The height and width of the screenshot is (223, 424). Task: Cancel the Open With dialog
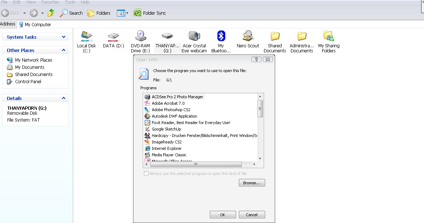point(252,215)
